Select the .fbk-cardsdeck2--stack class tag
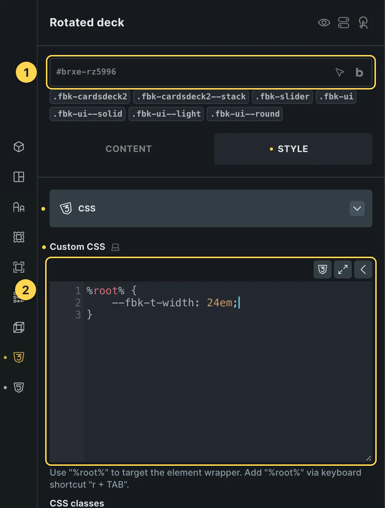Viewport: 385px width, 508px height. pyautogui.click(x=191, y=97)
